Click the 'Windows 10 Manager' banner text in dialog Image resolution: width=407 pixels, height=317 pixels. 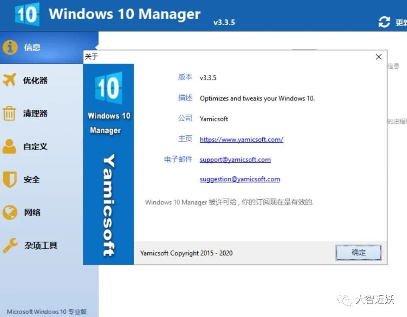pos(109,123)
